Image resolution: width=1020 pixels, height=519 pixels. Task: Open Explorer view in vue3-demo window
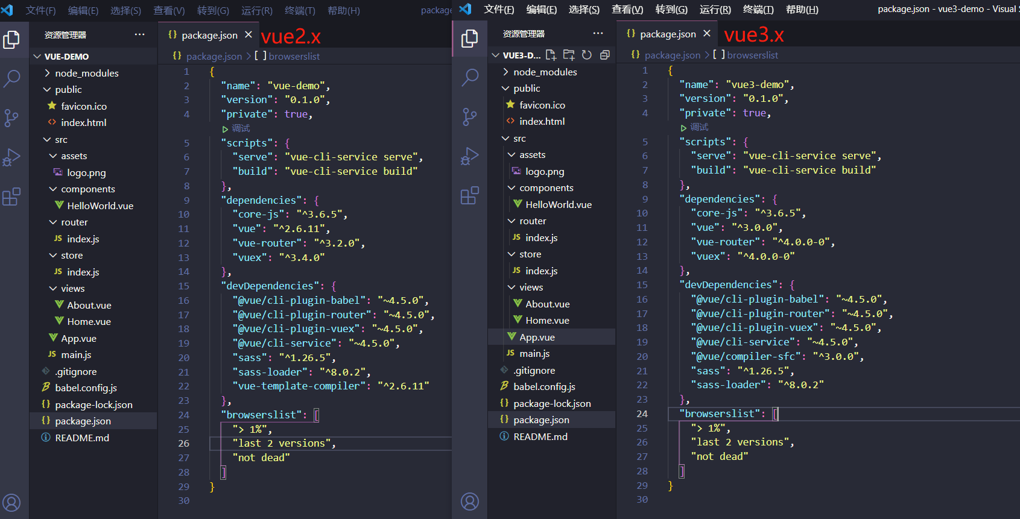click(x=470, y=39)
